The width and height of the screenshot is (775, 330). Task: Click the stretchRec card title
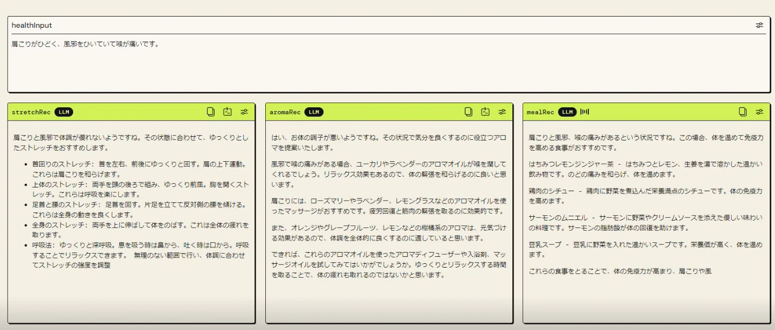(31, 112)
